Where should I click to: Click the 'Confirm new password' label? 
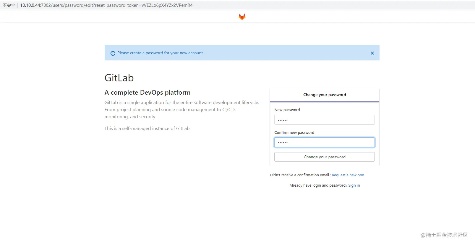[x=294, y=133]
